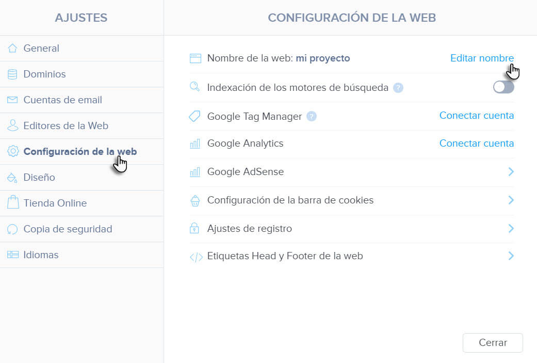Close settings with Cerrar button

click(493, 343)
